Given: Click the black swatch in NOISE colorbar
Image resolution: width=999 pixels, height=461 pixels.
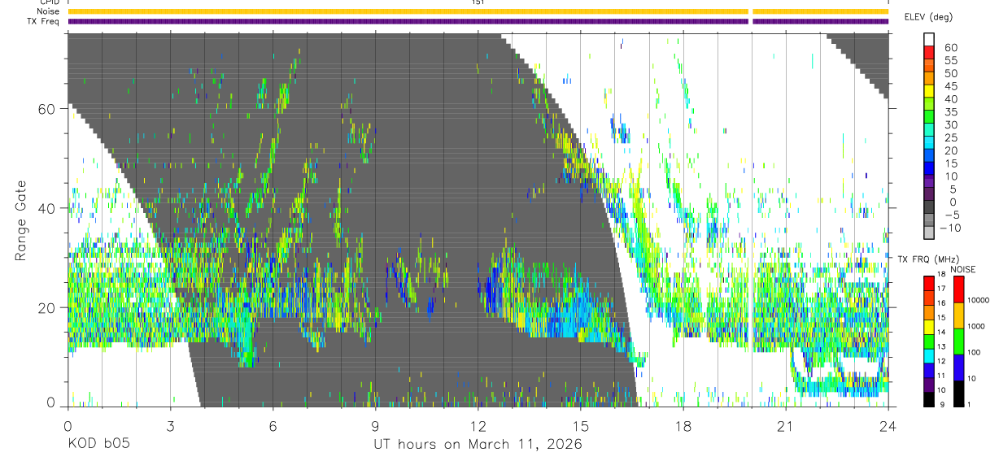Looking at the screenshot, I should click(958, 393).
